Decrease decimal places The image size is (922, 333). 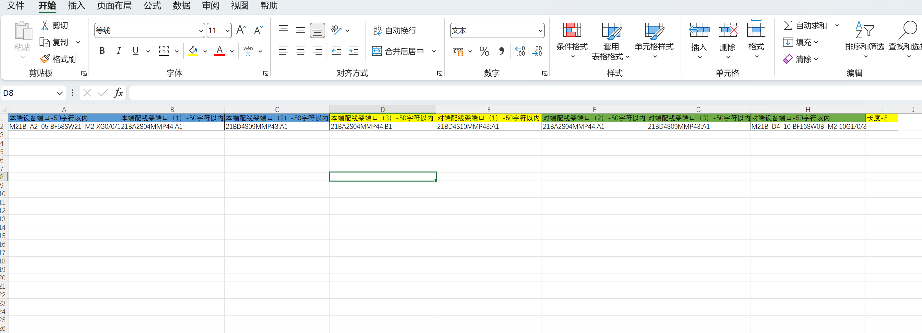(x=537, y=51)
